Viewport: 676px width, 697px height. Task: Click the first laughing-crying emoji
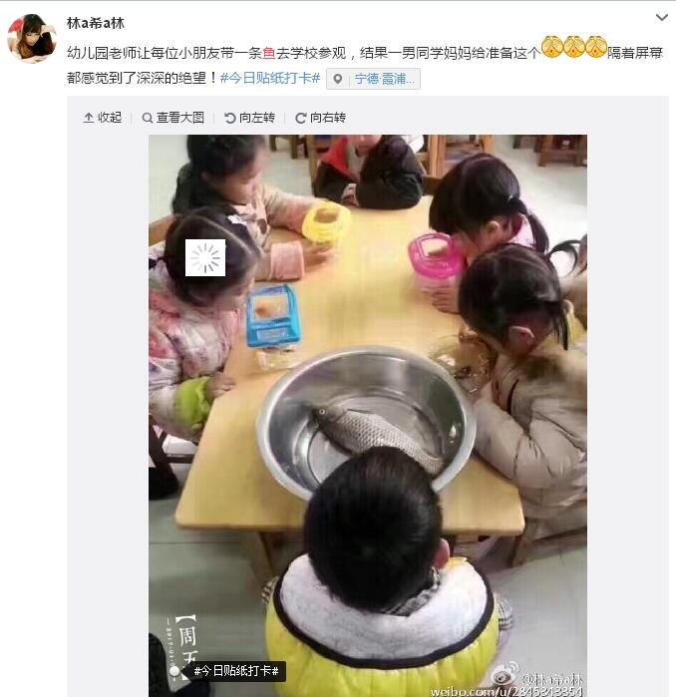pyautogui.click(x=552, y=47)
